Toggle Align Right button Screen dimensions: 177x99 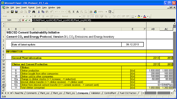coord(93,16)
